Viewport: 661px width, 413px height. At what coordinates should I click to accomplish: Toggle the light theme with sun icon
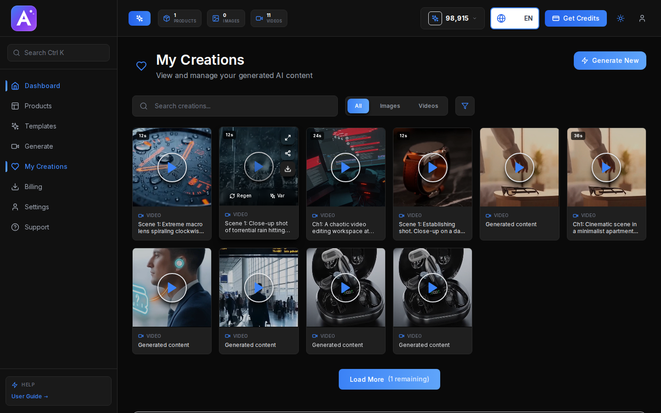point(621,18)
